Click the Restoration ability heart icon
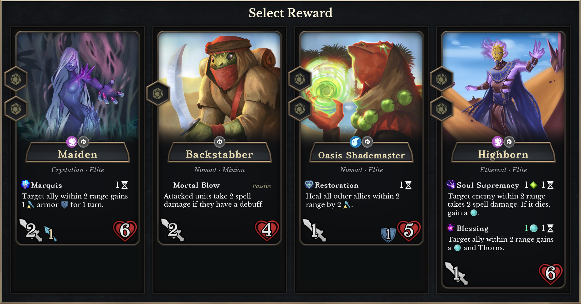 [x=309, y=185]
